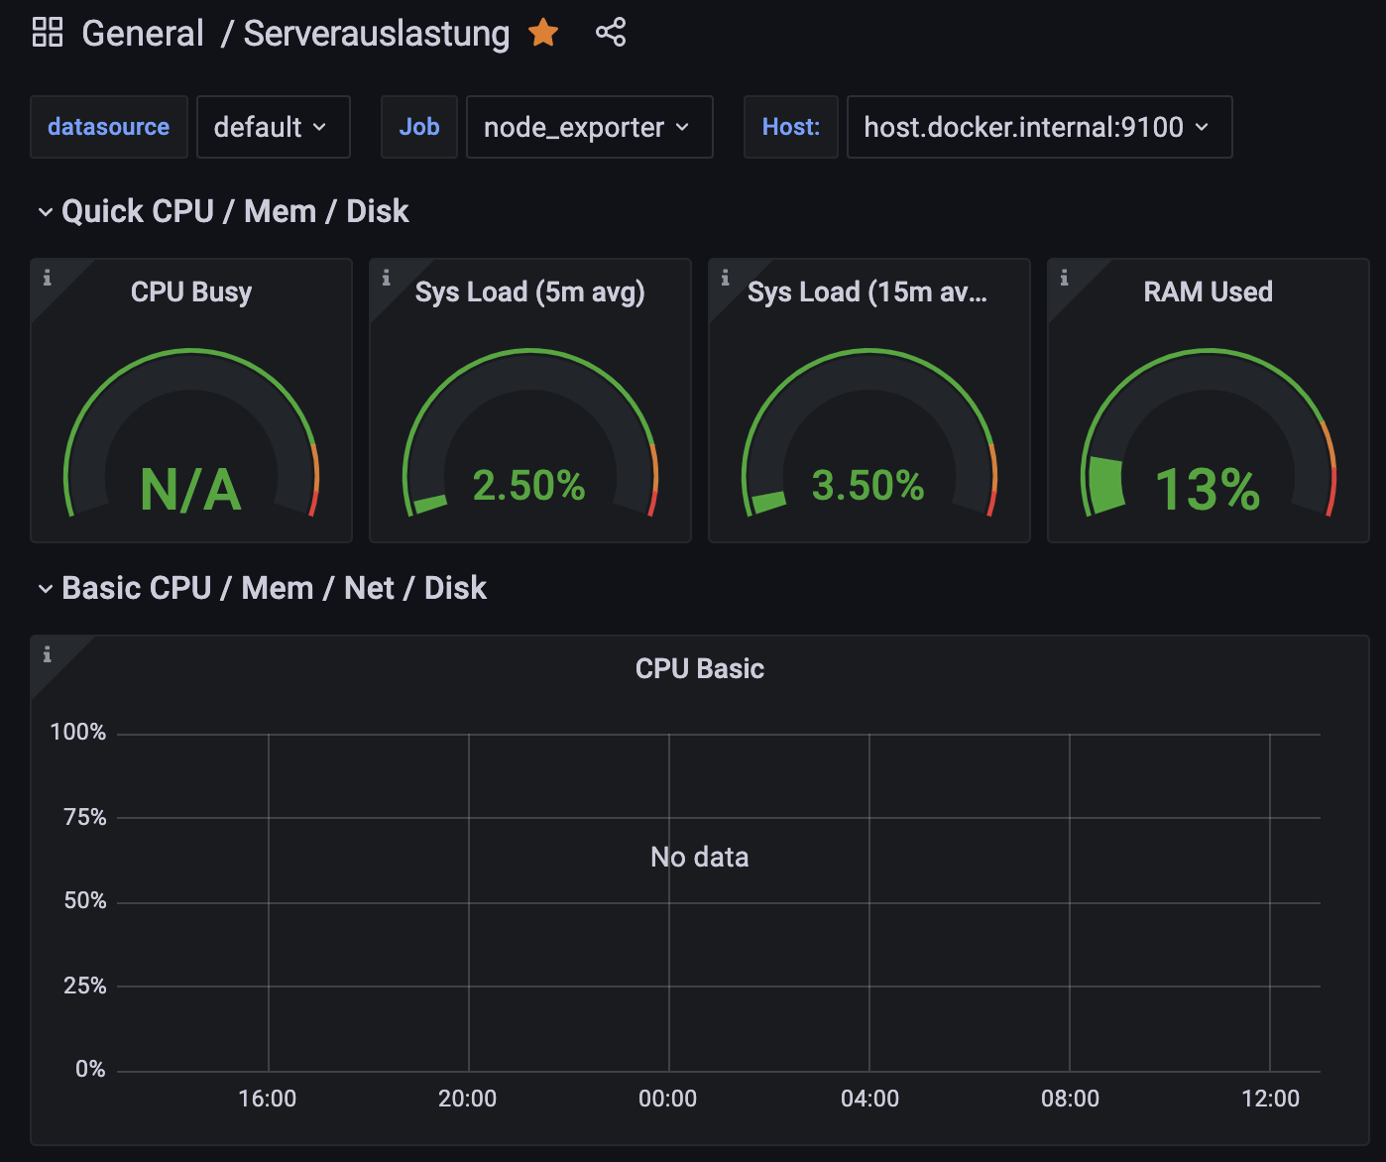Click the Host: variable label
The image size is (1386, 1162).
point(790,127)
